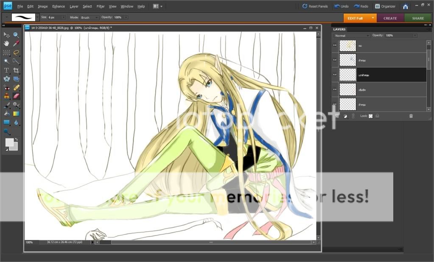Switch to the SHARE tab
Image resolution: width=434 pixels, height=262 pixels.
pyautogui.click(x=418, y=18)
